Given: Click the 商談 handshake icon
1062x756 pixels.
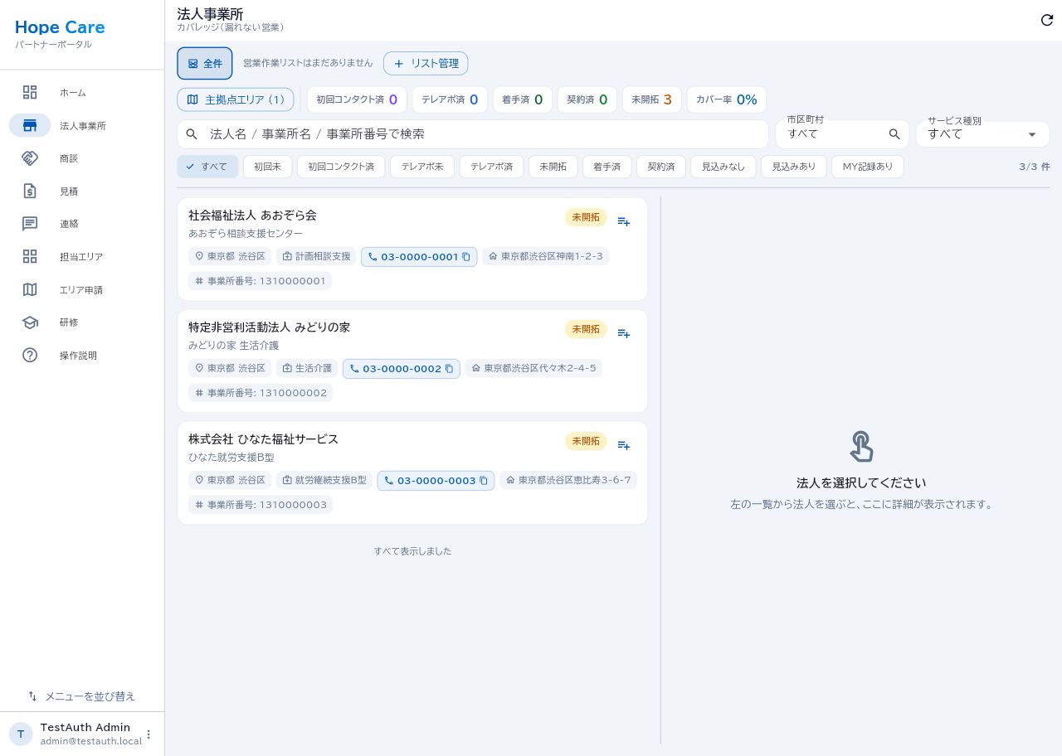Looking at the screenshot, I should pos(30,157).
